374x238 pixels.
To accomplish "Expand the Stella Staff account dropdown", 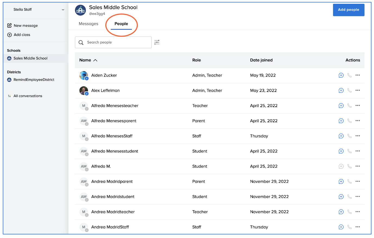I will 63,10.
